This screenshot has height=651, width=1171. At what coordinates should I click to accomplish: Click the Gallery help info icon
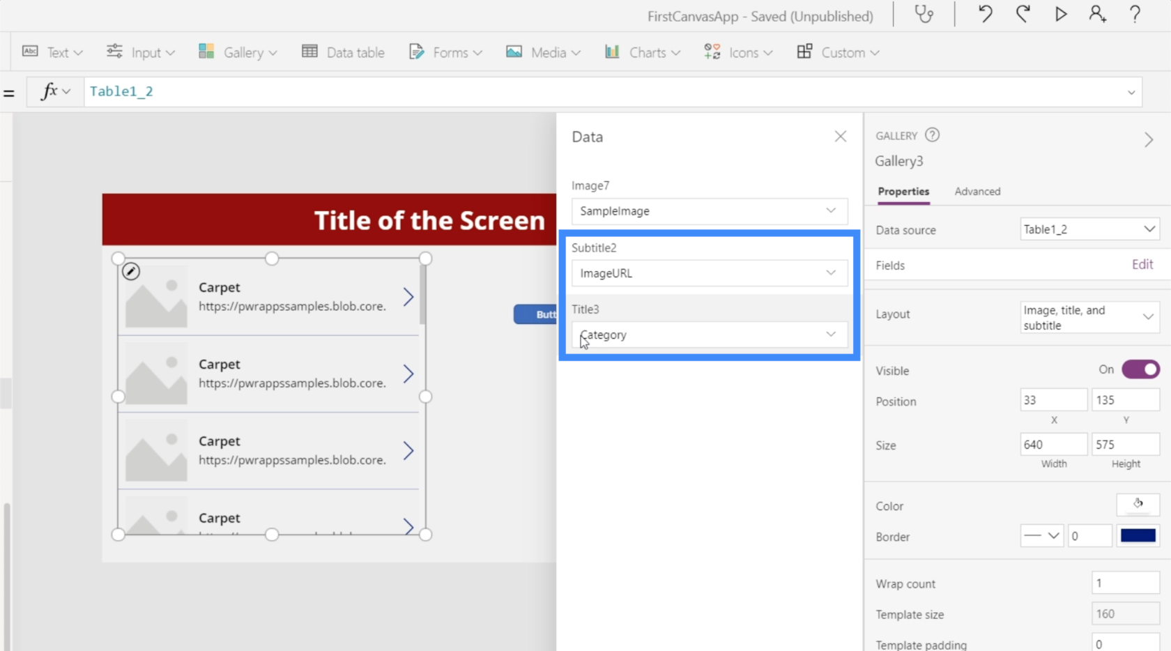point(932,135)
